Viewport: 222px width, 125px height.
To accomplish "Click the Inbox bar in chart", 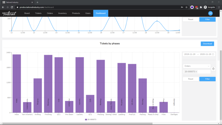I will (x=17, y=83).
